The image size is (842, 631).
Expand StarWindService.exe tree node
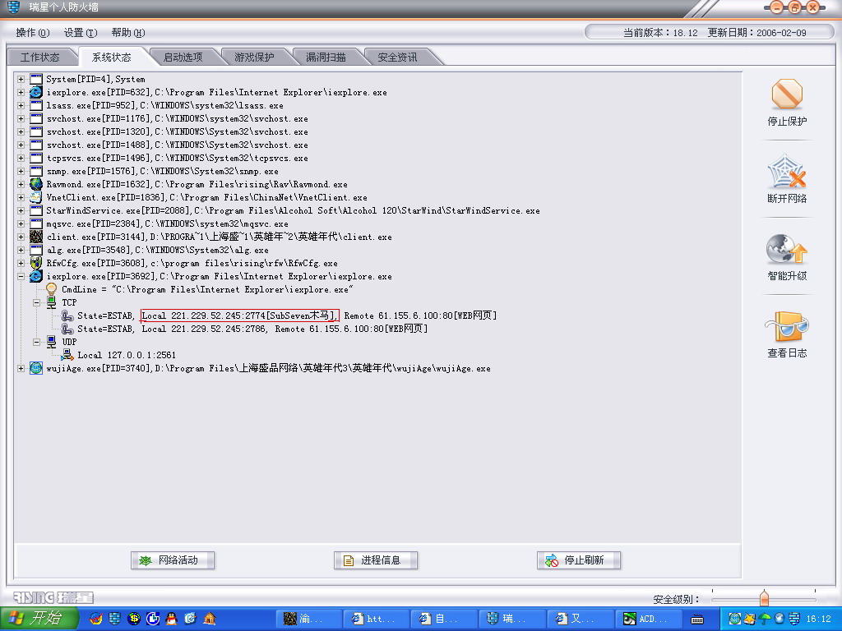[x=21, y=210]
